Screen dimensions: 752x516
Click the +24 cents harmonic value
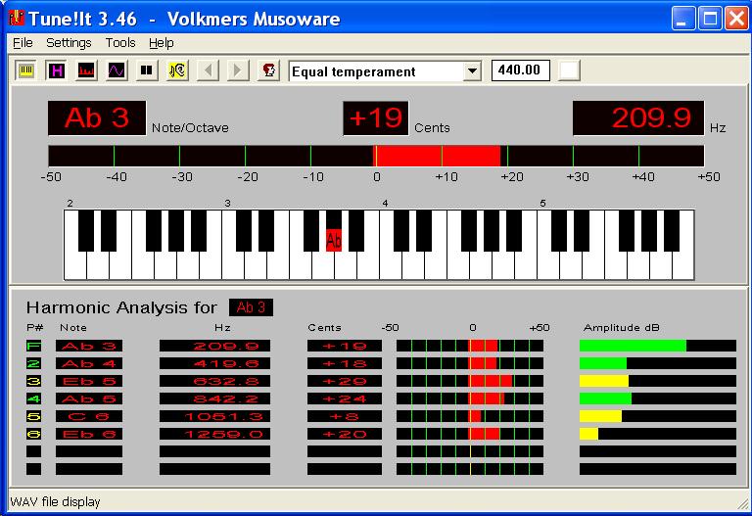tap(345, 399)
